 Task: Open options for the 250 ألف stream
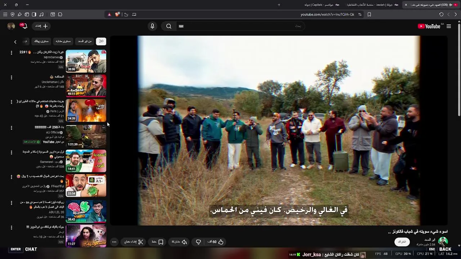pos(11,128)
